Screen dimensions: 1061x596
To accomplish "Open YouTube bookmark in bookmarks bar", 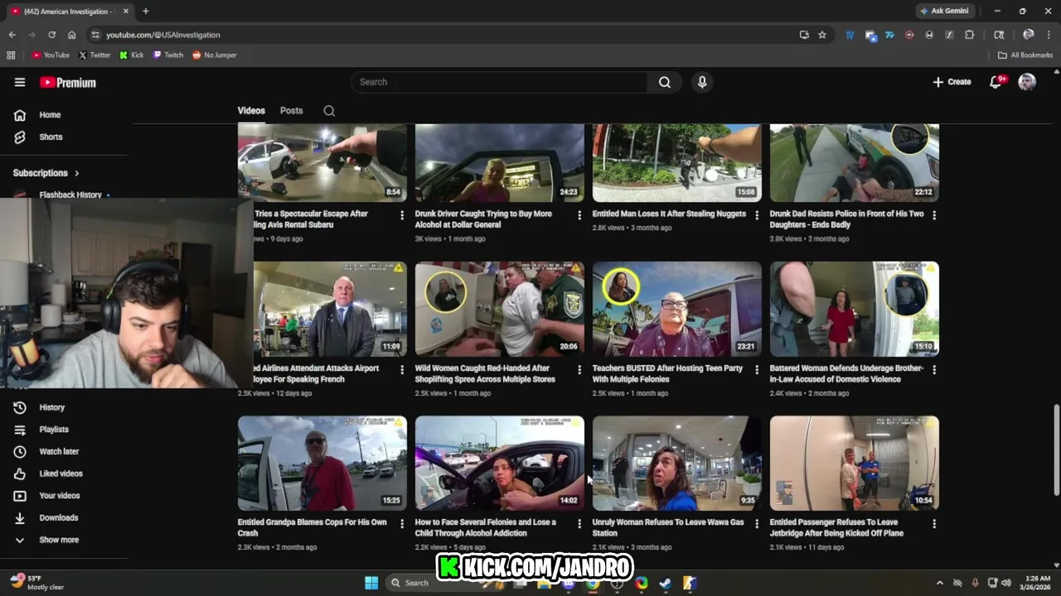I will [x=51, y=55].
